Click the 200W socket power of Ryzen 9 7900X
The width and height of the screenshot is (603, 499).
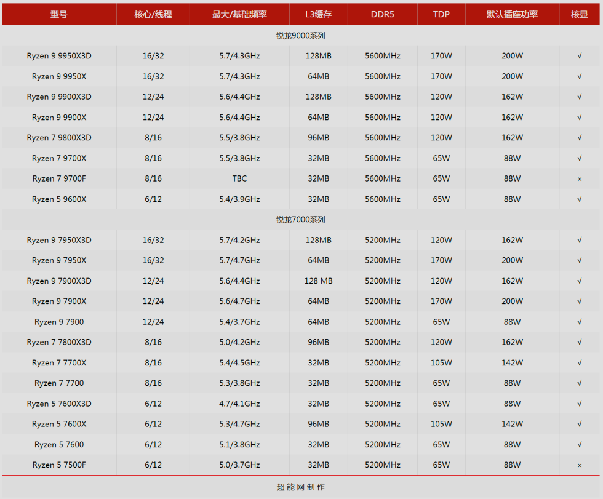[x=512, y=301]
